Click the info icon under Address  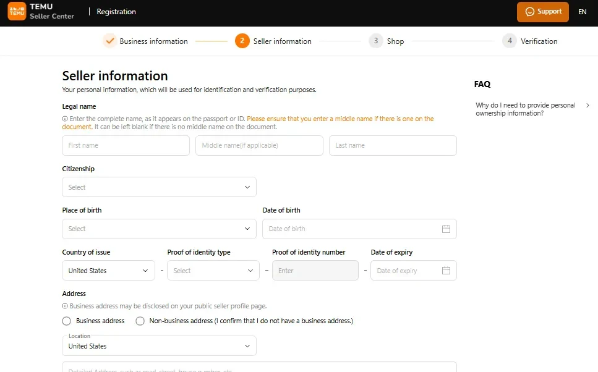pyautogui.click(x=65, y=306)
